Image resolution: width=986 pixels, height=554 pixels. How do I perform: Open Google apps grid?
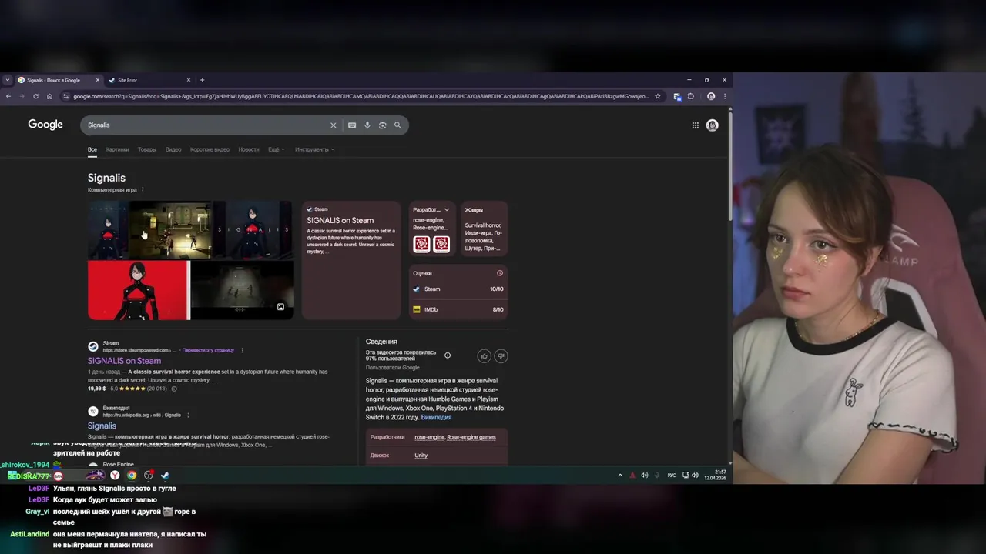pos(695,125)
